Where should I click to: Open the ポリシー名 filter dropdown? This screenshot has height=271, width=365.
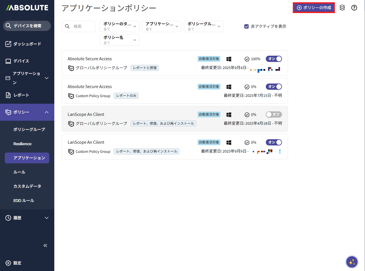120,40
